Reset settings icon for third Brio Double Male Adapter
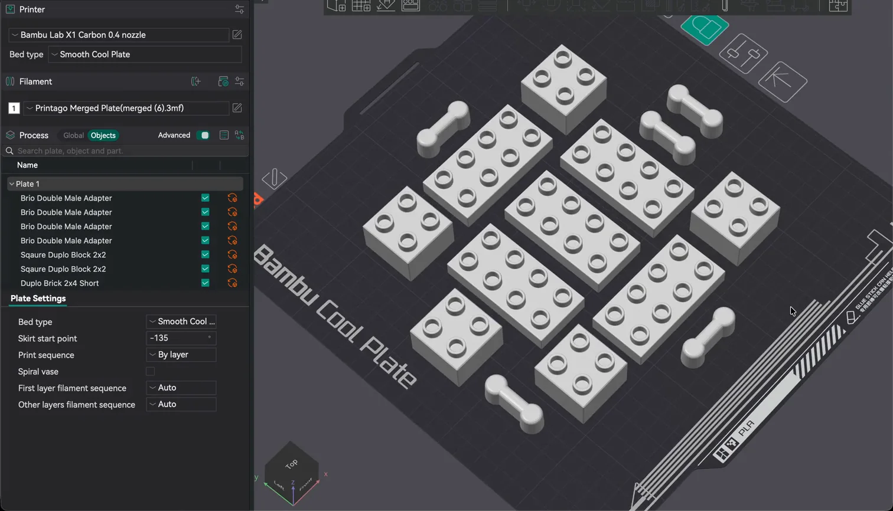Image resolution: width=893 pixels, height=511 pixels. [232, 227]
